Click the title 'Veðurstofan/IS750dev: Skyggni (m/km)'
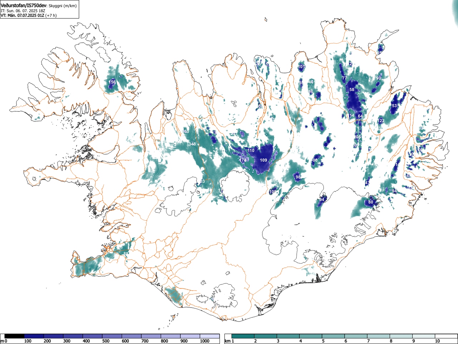Viewport: 458px width, 344px height. 39,6
